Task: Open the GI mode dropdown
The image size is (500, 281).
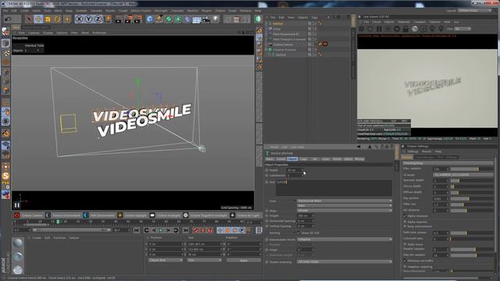Action: pyautogui.click(x=463, y=175)
